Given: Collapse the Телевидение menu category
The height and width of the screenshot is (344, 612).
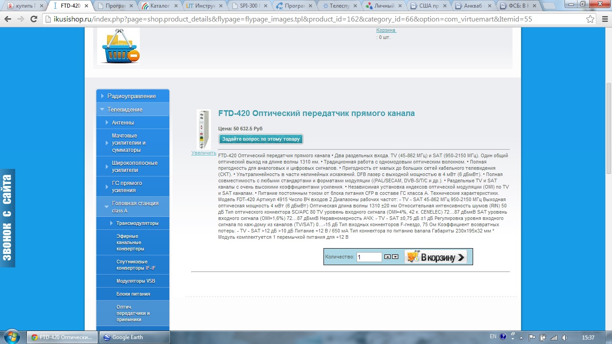Looking at the screenshot, I should [x=133, y=109].
